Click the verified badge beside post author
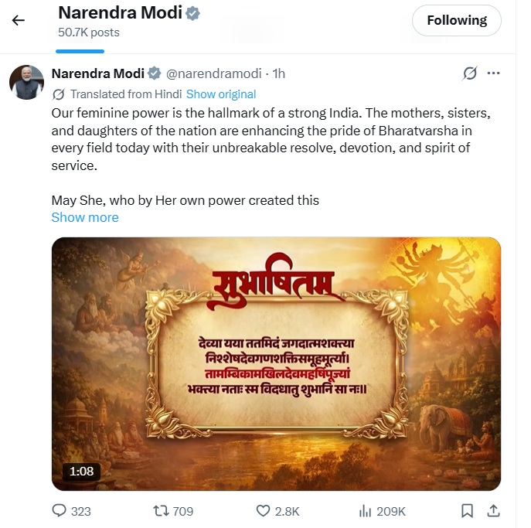 click(155, 73)
